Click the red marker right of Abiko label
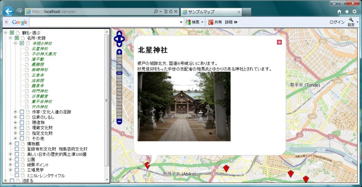The height and width of the screenshot is (187, 362). click(x=226, y=168)
